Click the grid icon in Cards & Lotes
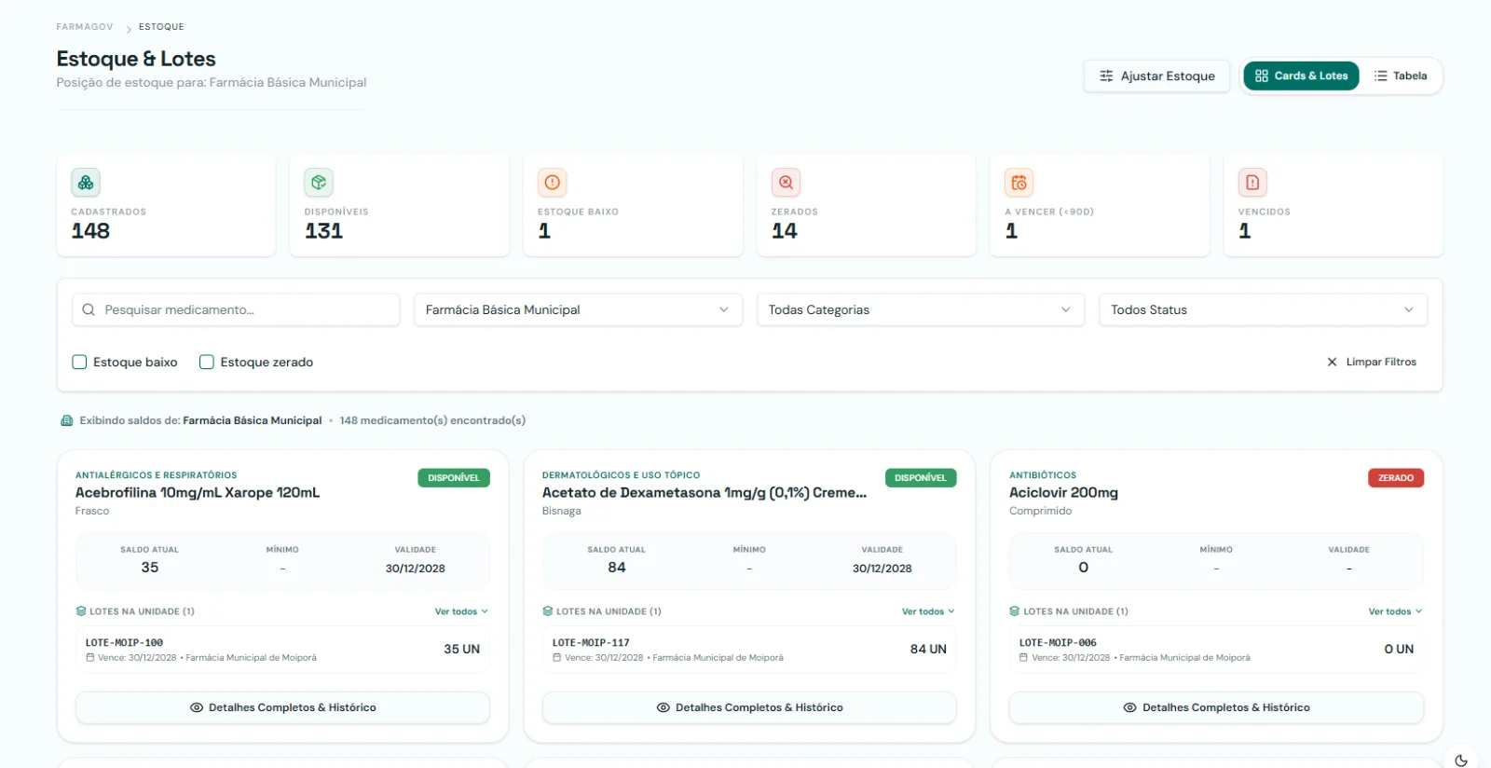The image size is (1491, 768). [1262, 75]
